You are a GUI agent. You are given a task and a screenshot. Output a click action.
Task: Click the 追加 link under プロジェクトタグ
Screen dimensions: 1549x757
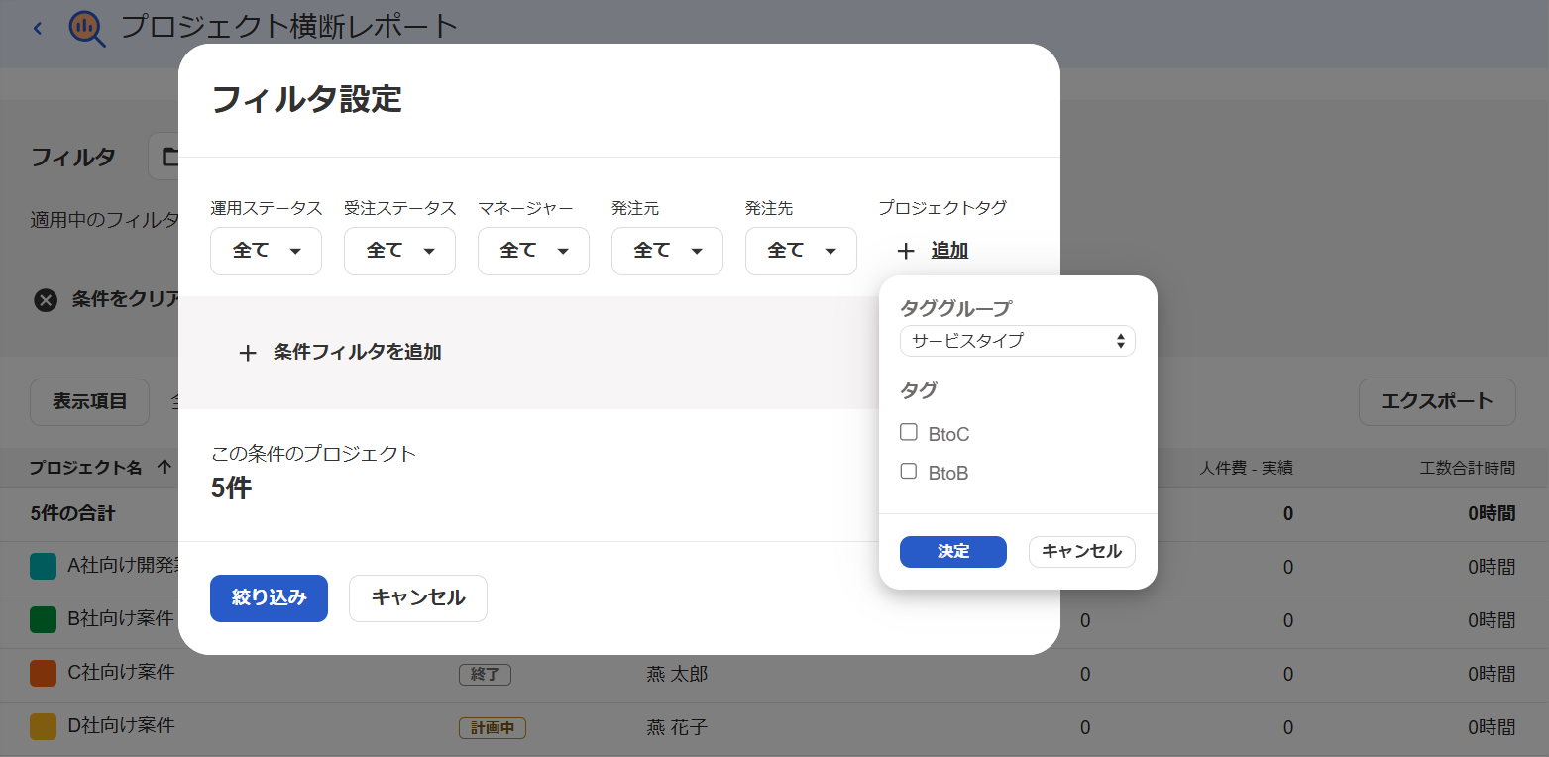(x=949, y=251)
